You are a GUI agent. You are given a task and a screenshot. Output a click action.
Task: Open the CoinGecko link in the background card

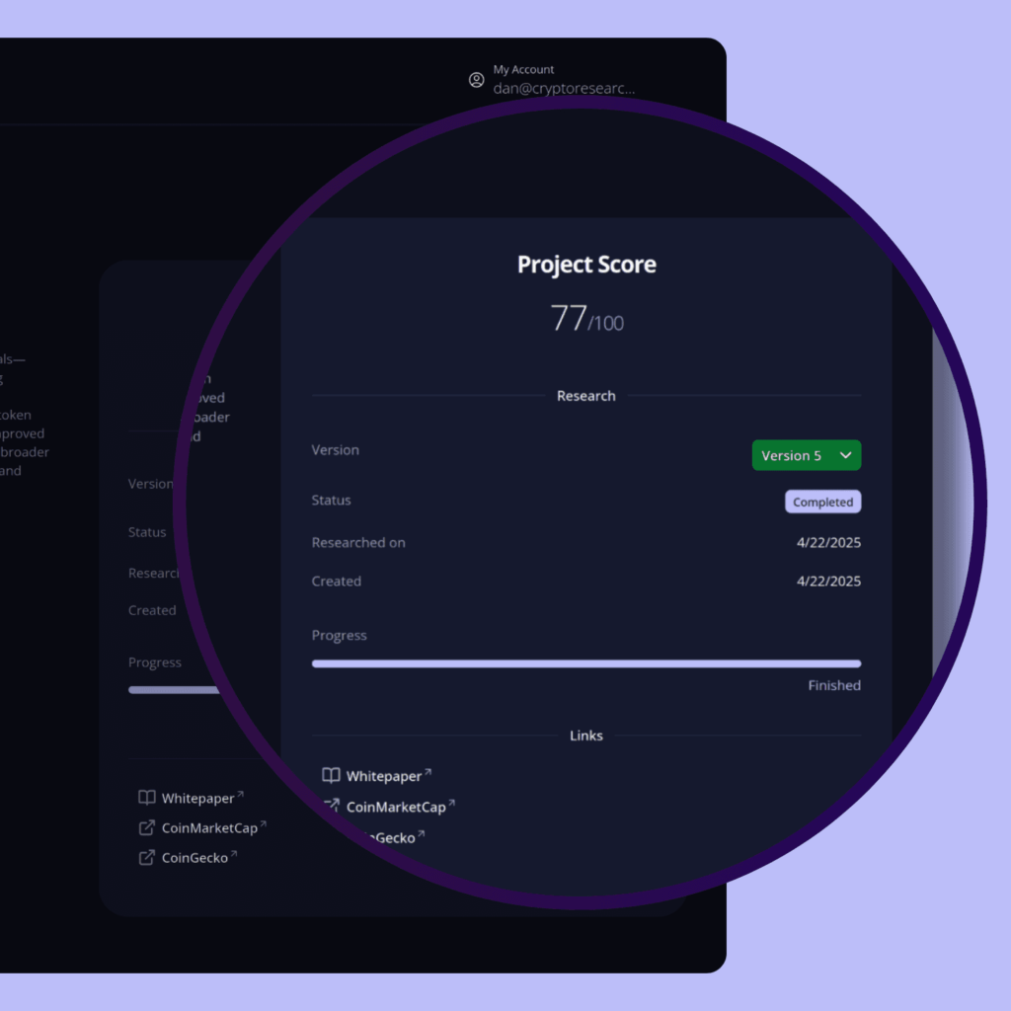(x=194, y=858)
